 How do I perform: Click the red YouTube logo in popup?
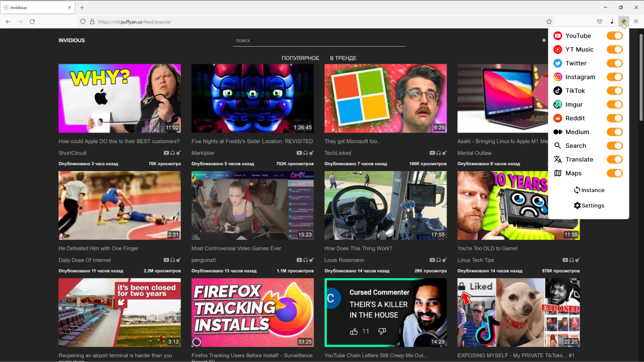pos(558,36)
